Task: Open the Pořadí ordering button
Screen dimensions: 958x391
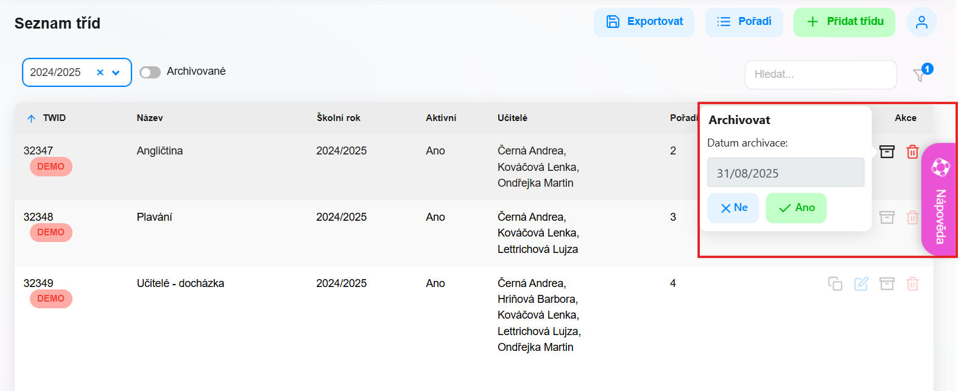Action: click(744, 22)
